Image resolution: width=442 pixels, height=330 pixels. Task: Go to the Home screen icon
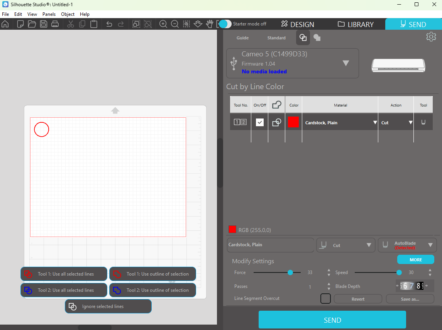[x=5, y=24]
